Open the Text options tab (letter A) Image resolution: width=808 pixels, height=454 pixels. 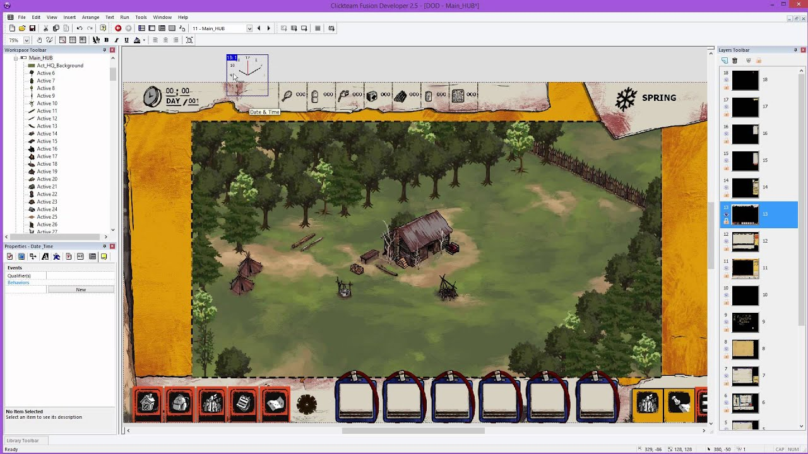pos(45,257)
